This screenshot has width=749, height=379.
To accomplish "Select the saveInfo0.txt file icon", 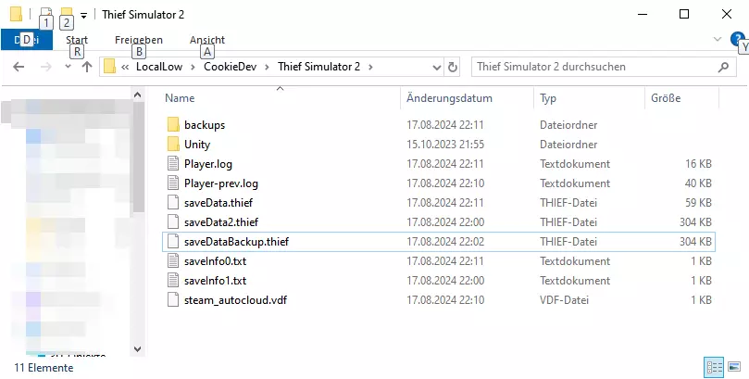I will click(173, 261).
